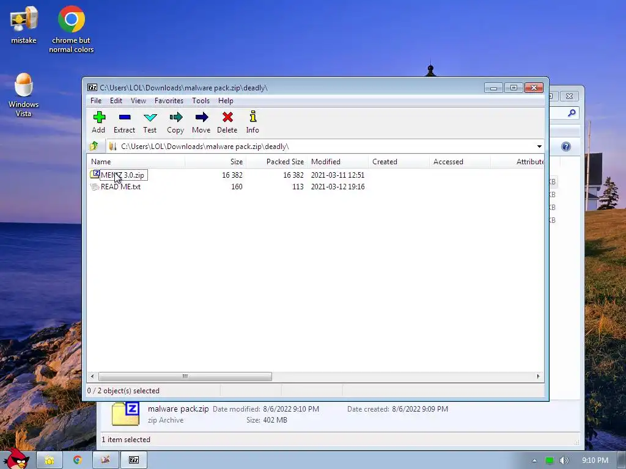Click the Move toolbar icon
Screen dimensions: 626x469
click(202, 117)
